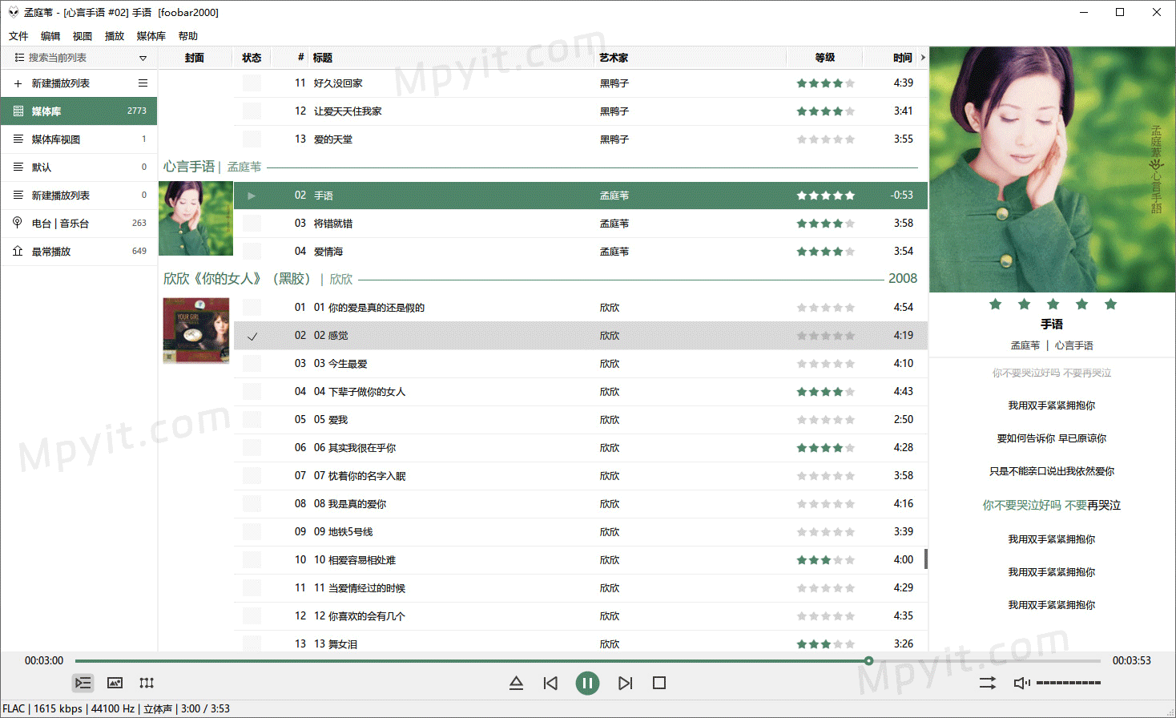This screenshot has width=1176, height=718.
Task: Click the 欣欣 你的女人 album cover thumbnail
Action: (x=196, y=330)
